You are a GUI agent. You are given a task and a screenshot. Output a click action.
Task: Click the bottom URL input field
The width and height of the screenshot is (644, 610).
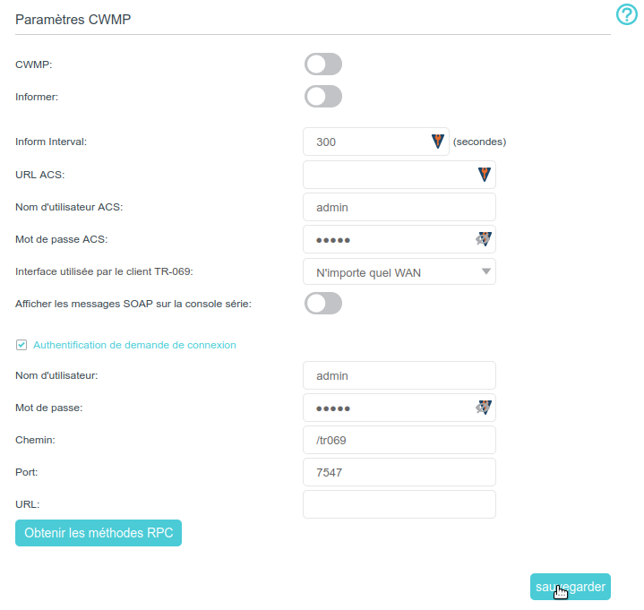point(399,504)
